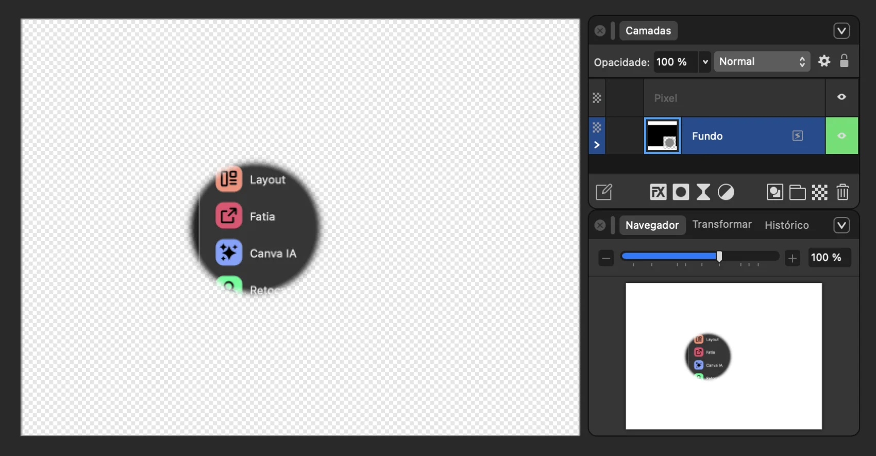
Task: Expand the Fundo layer chevron
Action: pos(597,145)
